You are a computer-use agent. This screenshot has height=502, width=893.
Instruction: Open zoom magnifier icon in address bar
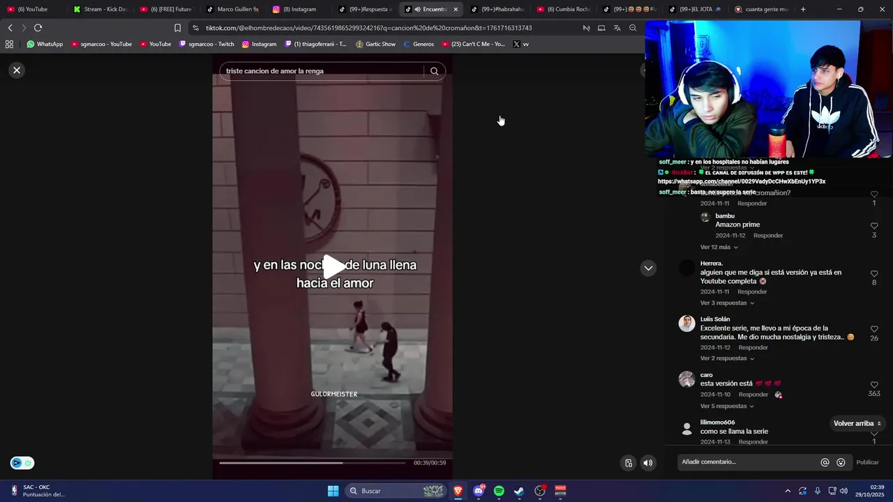[633, 28]
